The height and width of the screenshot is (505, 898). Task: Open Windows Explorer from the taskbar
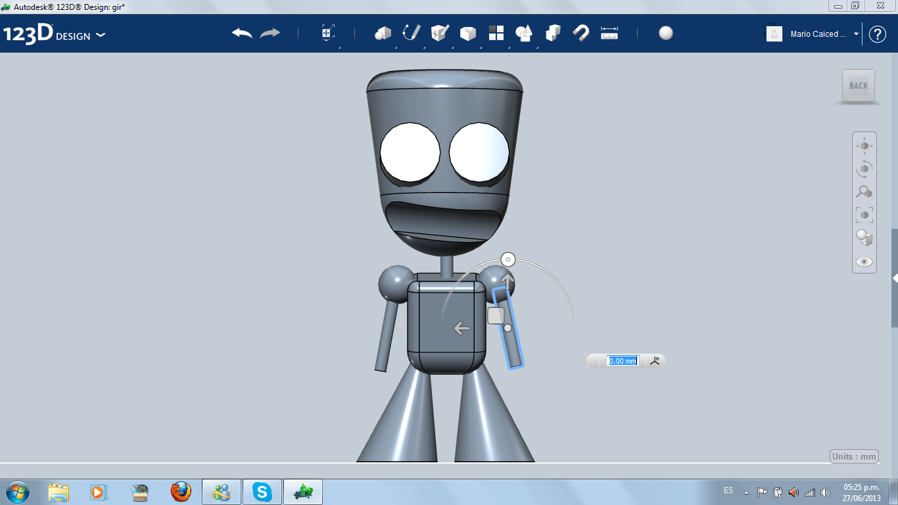click(x=59, y=492)
